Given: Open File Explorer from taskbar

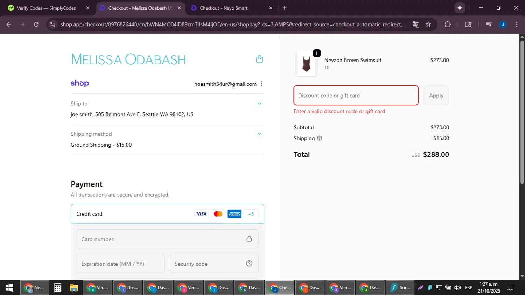Looking at the screenshot, I should tap(74, 288).
